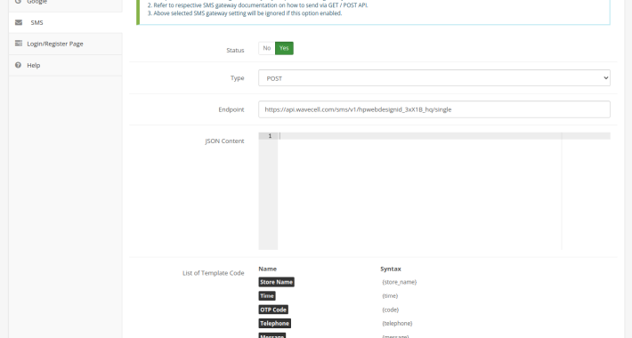This screenshot has width=632, height=338.
Task: Click the OTP Code template badge
Action: [273, 310]
